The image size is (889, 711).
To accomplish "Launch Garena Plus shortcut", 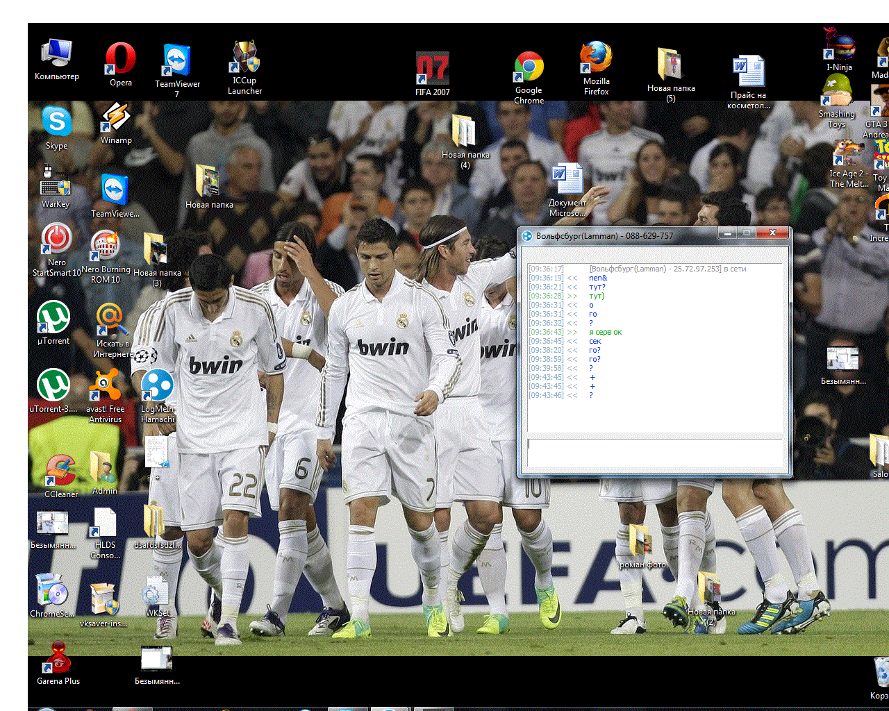I will 58,664.
